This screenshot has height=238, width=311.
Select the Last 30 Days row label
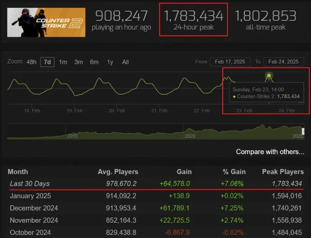(x=30, y=183)
